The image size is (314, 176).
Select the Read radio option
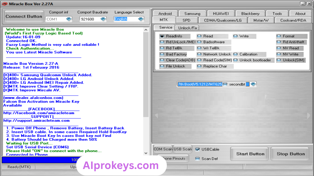point(212,36)
